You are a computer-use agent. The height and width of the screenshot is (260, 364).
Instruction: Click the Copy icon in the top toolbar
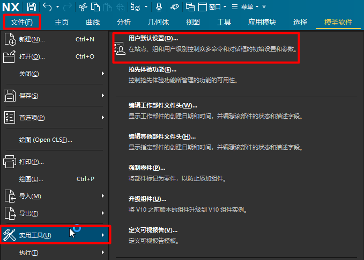[x=95, y=7]
